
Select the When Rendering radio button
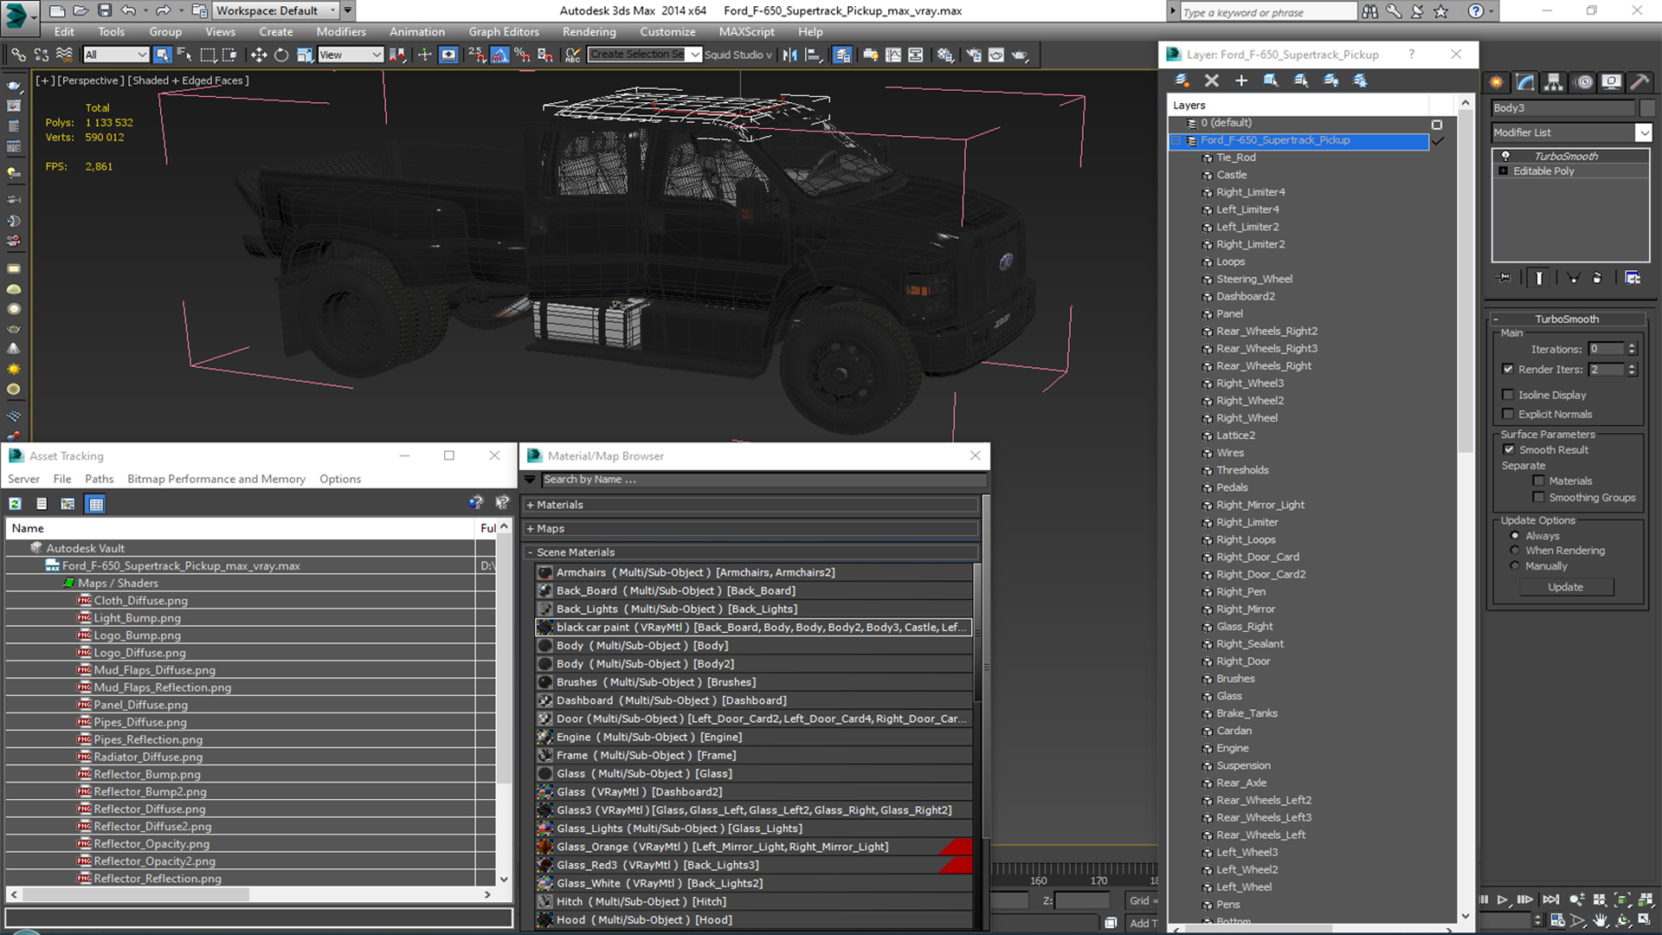1515,551
